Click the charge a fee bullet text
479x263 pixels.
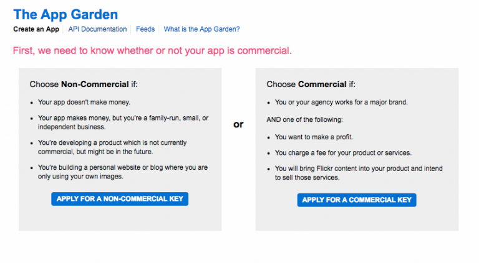pyautogui.click(x=341, y=152)
